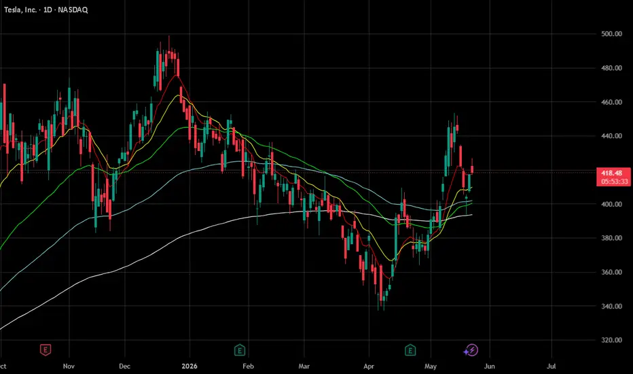Click the Jul label on time axis
The width and height of the screenshot is (633, 374).
[551, 367]
